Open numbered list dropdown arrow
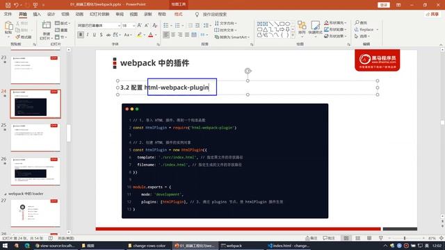Viewport: 445px width, 250px height. tap(182, 26)
